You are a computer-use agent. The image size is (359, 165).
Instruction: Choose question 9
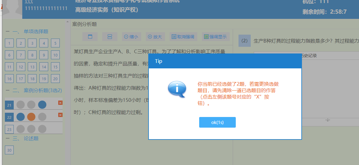[x=44, y=55]
